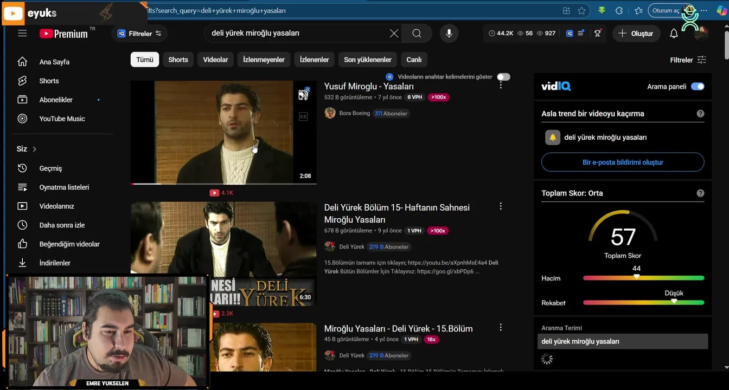Open Yusuf Miroglu - Yasaları title link

coord(369,86)
